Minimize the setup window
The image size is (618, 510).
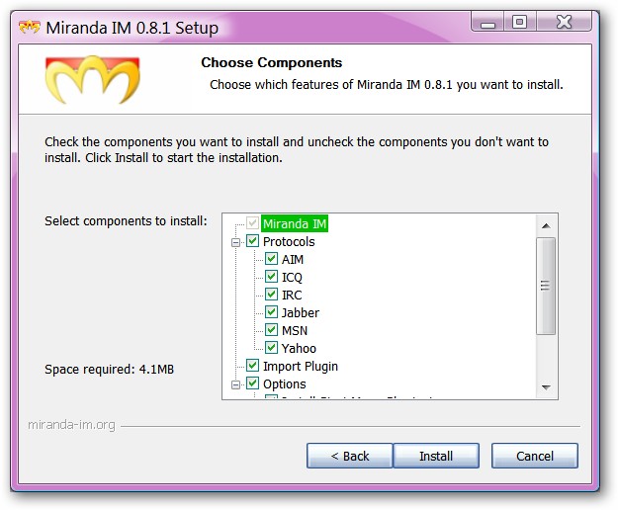(x=487, y=22)
